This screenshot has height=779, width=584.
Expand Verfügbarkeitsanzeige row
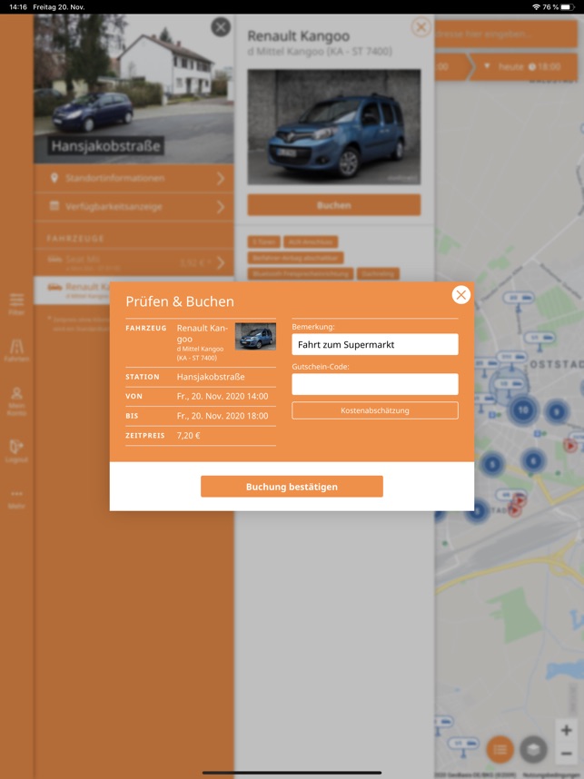(x=134, y=207)
